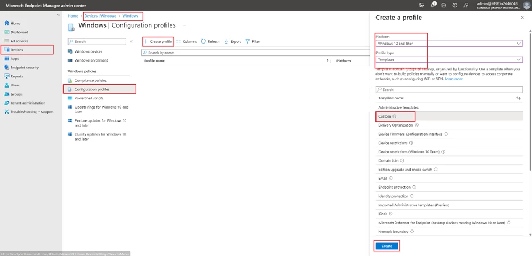This screenshot has width=532, height=256.
Task: Click Devices | Windows breadcrumb link
Action: pos(100,16)
